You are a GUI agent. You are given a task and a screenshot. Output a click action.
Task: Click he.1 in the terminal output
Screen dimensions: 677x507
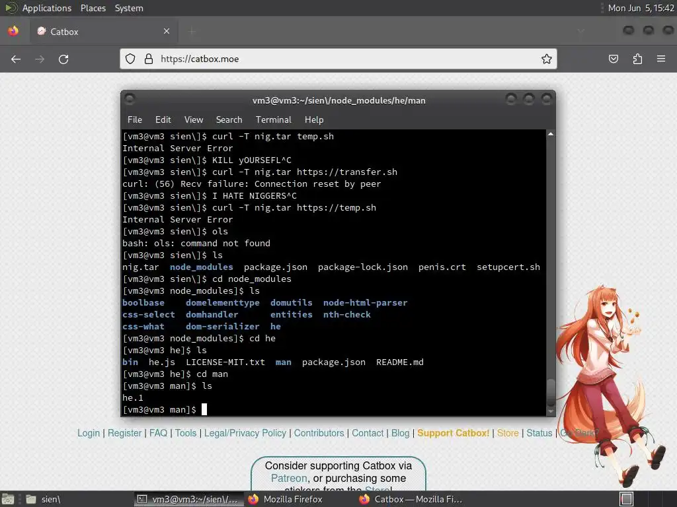click(132, 397)
